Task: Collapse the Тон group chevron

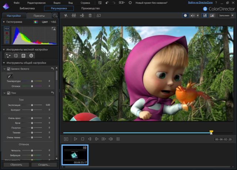Action: tap(4, 93)
